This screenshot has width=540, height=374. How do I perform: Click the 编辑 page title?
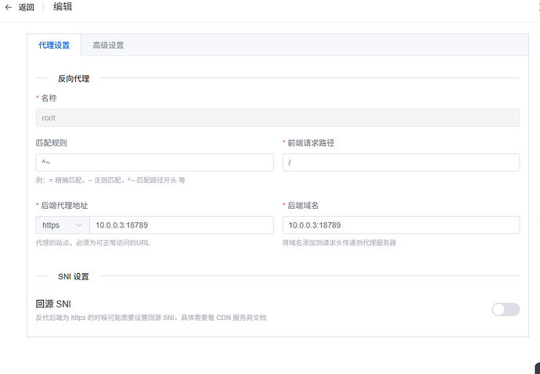click(65, 7)
